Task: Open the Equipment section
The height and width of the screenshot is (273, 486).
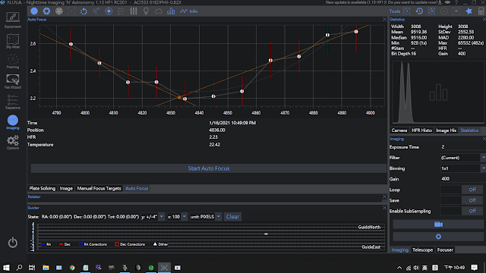Action: [13, 20]
